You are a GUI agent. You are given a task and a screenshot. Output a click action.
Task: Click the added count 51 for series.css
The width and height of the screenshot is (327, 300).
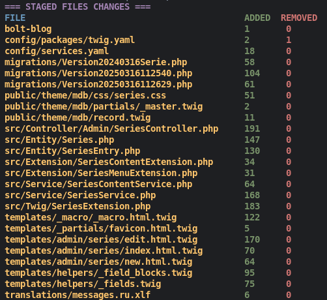click(x=249, y=96)
